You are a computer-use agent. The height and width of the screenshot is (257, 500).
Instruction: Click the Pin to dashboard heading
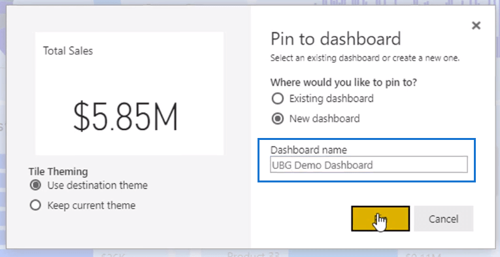(336, 39)
